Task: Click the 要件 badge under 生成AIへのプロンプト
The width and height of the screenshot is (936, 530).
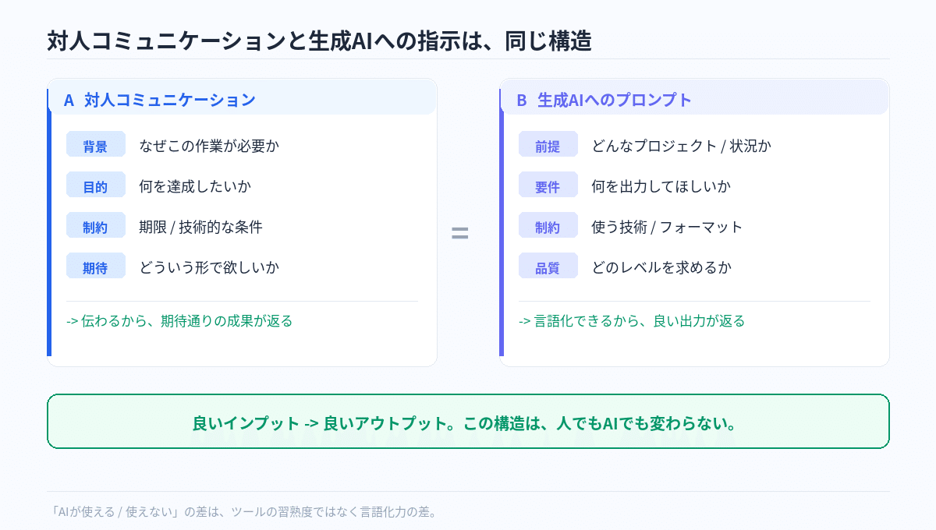Action: (x=548, y=185)
